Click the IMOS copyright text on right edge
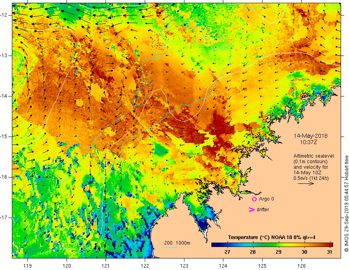This screenshot has height=270, width=349. pos(346,204)
